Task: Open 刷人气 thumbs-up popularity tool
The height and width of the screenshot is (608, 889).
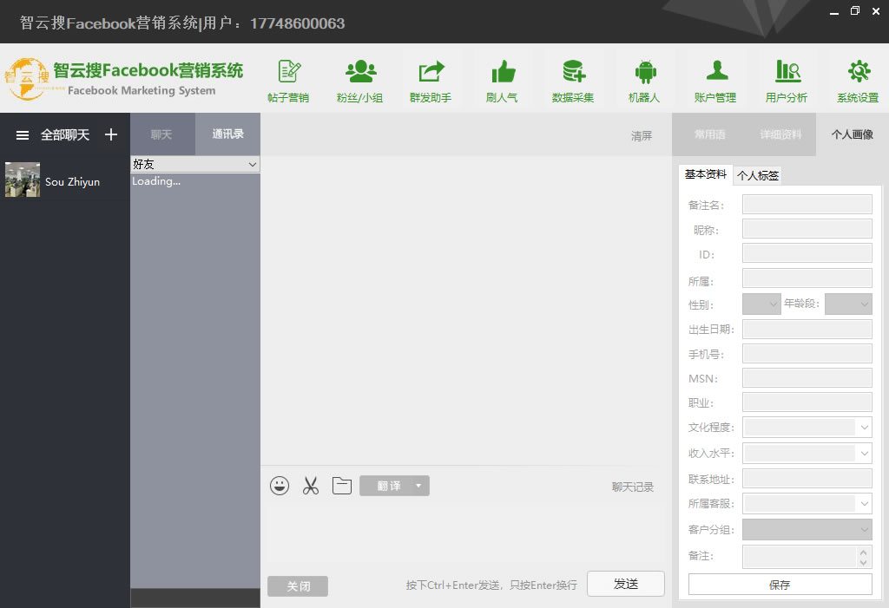Action: click(x=503, y=81)
